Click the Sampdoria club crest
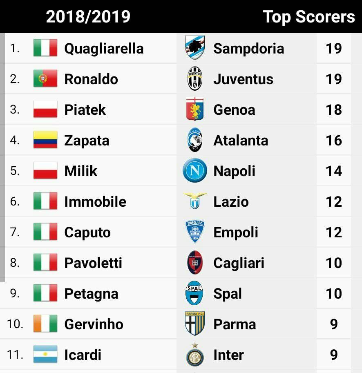The image size is (362, 373). [x=195, y=48]
